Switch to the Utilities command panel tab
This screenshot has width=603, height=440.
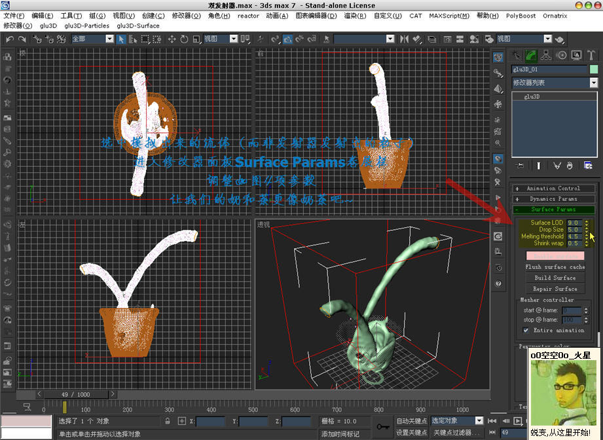[x=591, y=56]
